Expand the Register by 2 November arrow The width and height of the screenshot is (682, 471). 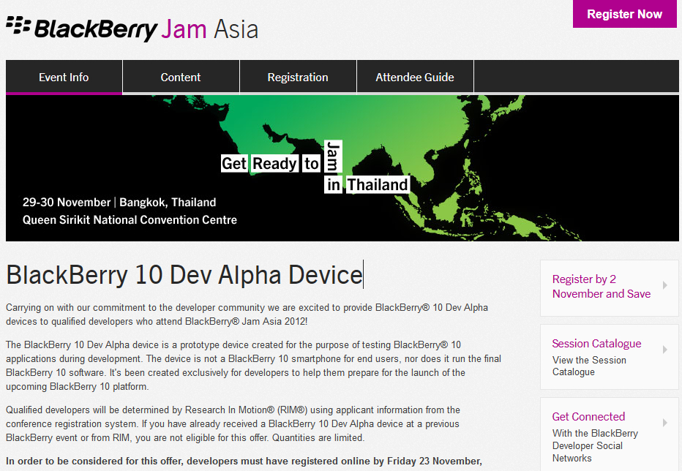pyautogui.click(x=665, y=285)
